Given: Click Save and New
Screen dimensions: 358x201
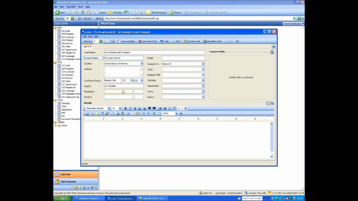Looking at the screenshot, I should point(126,41).
